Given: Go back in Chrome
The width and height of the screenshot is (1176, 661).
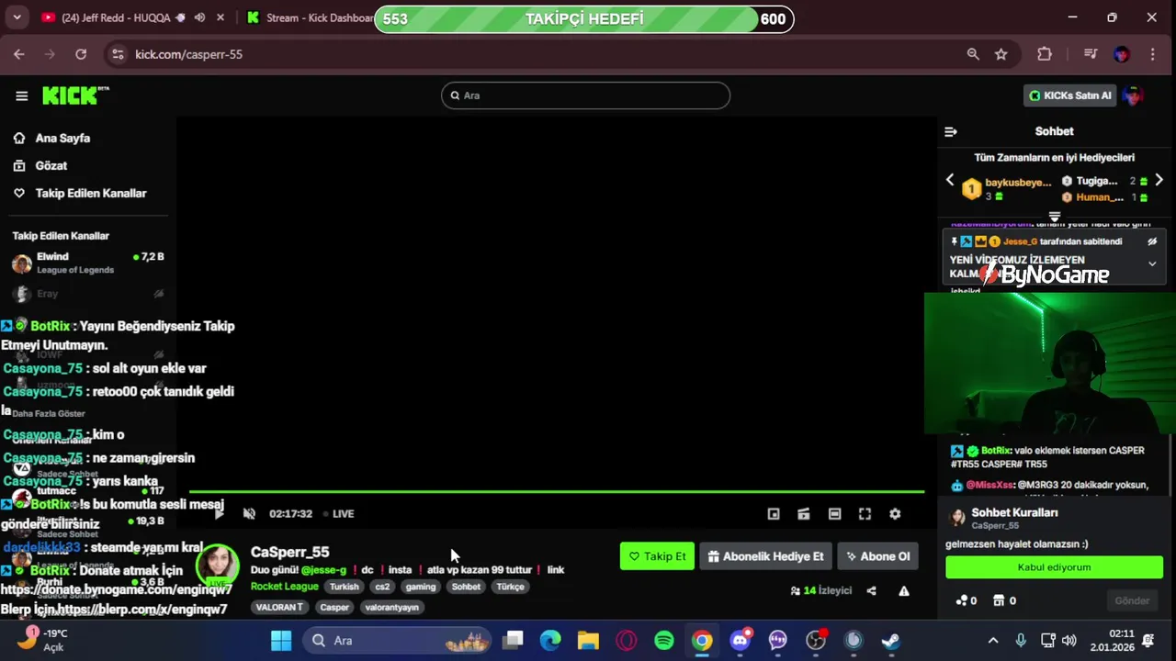Looking at the screenshot, I should tap(19, 54).
